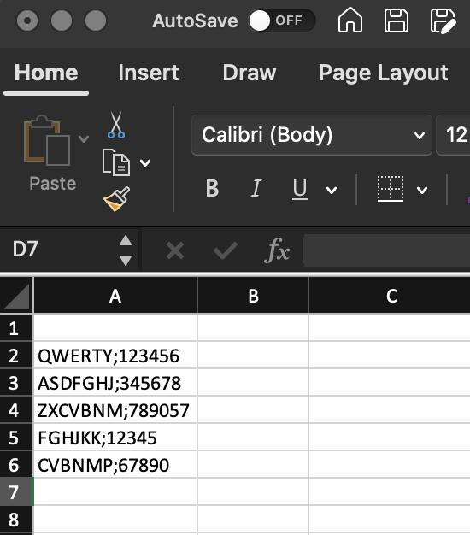
Task: Open the fx insert function button
Action: point(277,250)
